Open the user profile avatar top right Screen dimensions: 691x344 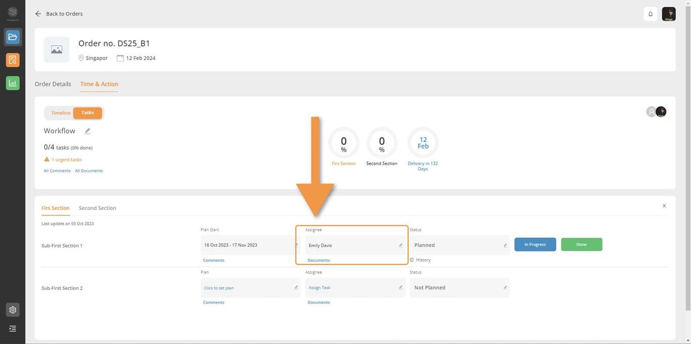[x=669, y=14]
